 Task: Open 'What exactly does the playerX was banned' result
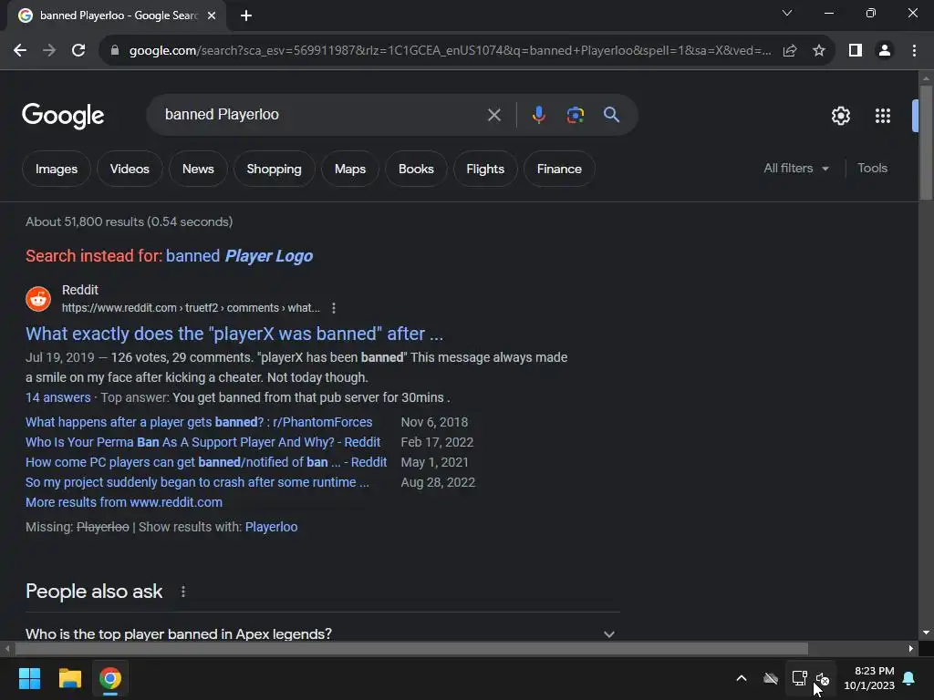[x=234, y=334]
